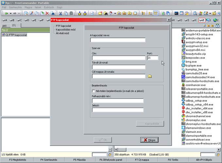Select drive C in the left drive bar
The image size is (222, 163).
18,20
